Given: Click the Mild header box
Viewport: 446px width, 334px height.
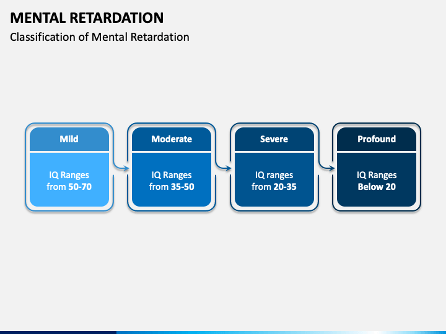Looking at the screenshot, I should click(x=69, y=139).
